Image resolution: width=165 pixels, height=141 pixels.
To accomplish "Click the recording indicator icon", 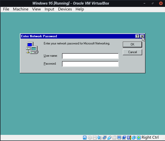I will coord(124,138).
